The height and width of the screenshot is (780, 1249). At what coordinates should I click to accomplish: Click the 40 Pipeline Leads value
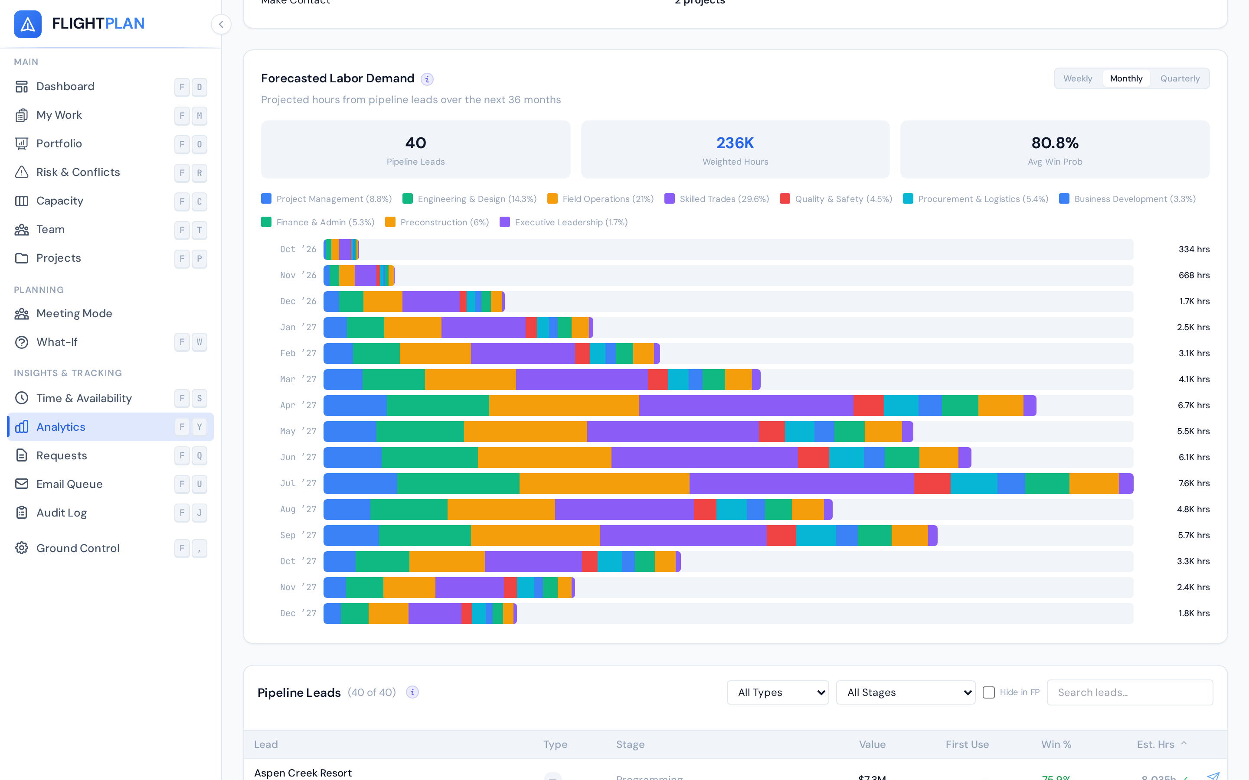[x=415, y=143]
